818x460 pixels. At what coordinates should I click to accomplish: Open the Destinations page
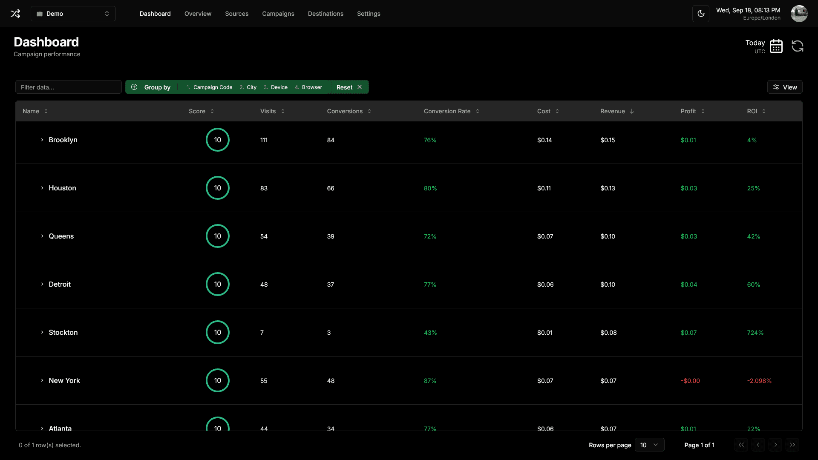pos(325,13)
